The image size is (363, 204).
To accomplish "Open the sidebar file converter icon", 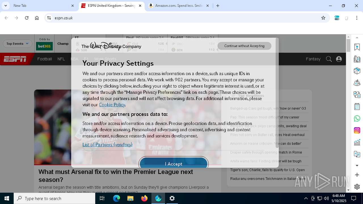I will [x=357, y=95].
